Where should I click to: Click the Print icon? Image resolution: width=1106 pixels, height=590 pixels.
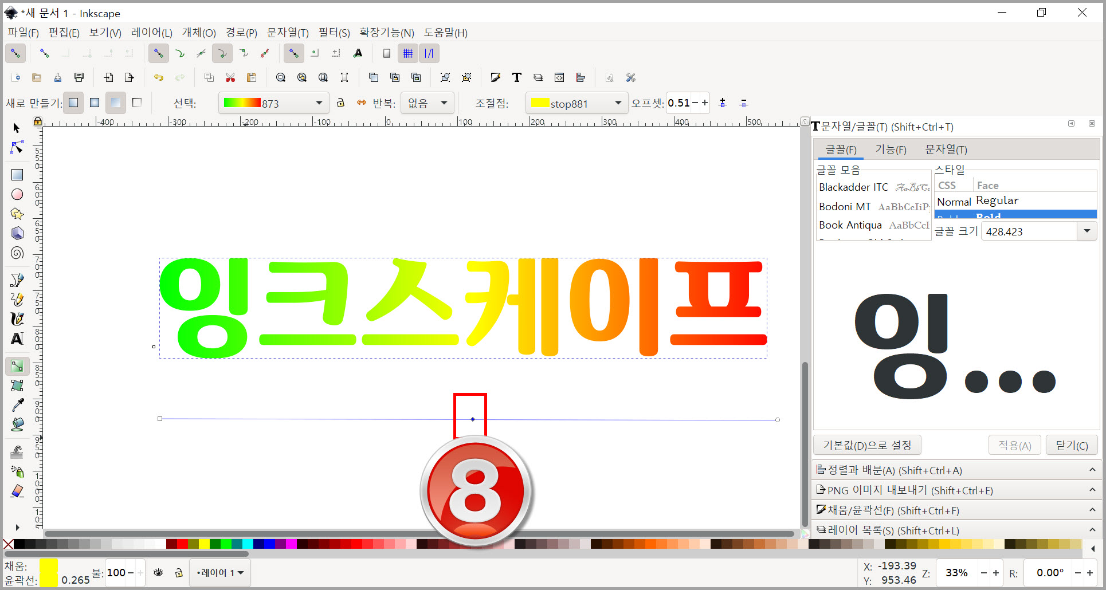[79, 77]
